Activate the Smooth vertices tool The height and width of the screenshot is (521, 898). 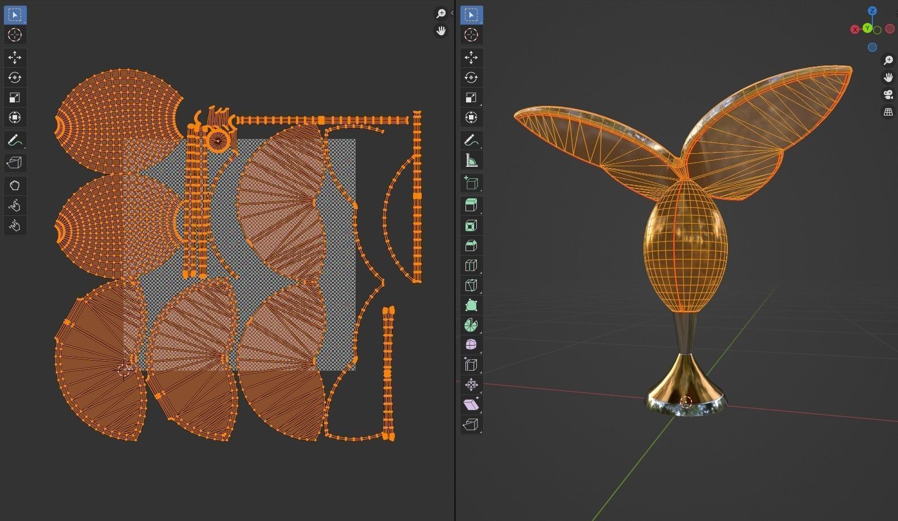(471, 345)
